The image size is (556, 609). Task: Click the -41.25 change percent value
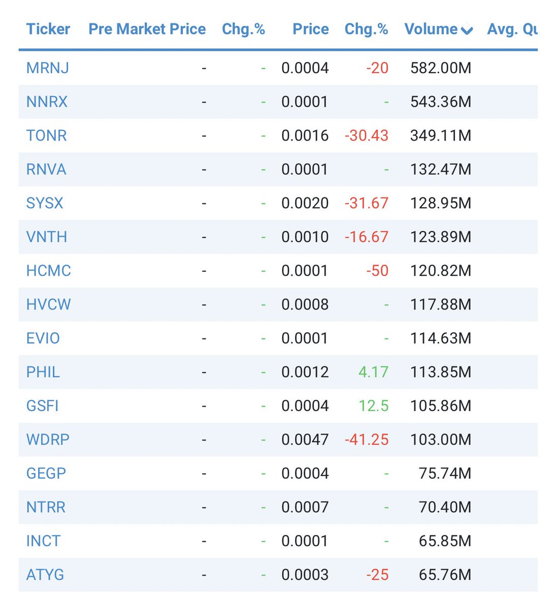coord(367,439)
